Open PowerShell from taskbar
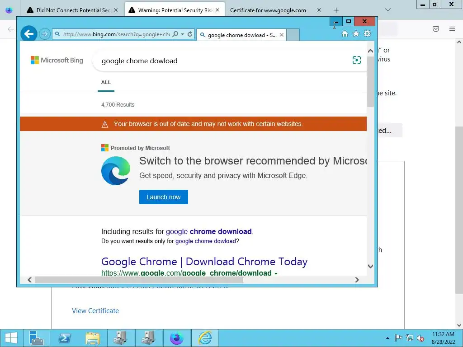 [65, 338]
